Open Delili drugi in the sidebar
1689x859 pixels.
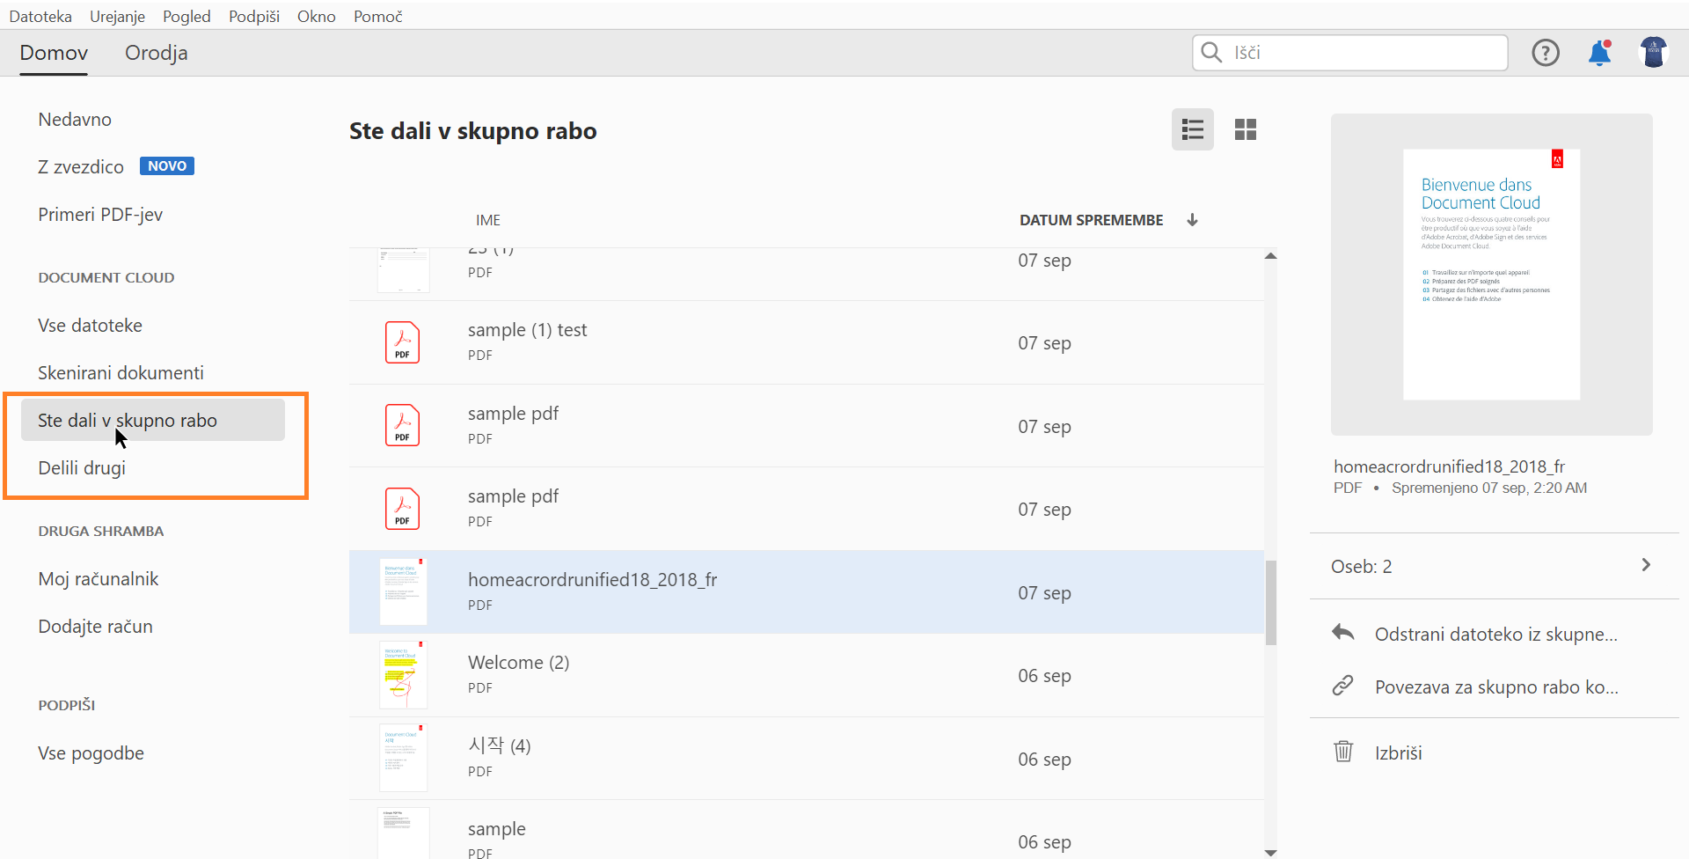point(82,468)
